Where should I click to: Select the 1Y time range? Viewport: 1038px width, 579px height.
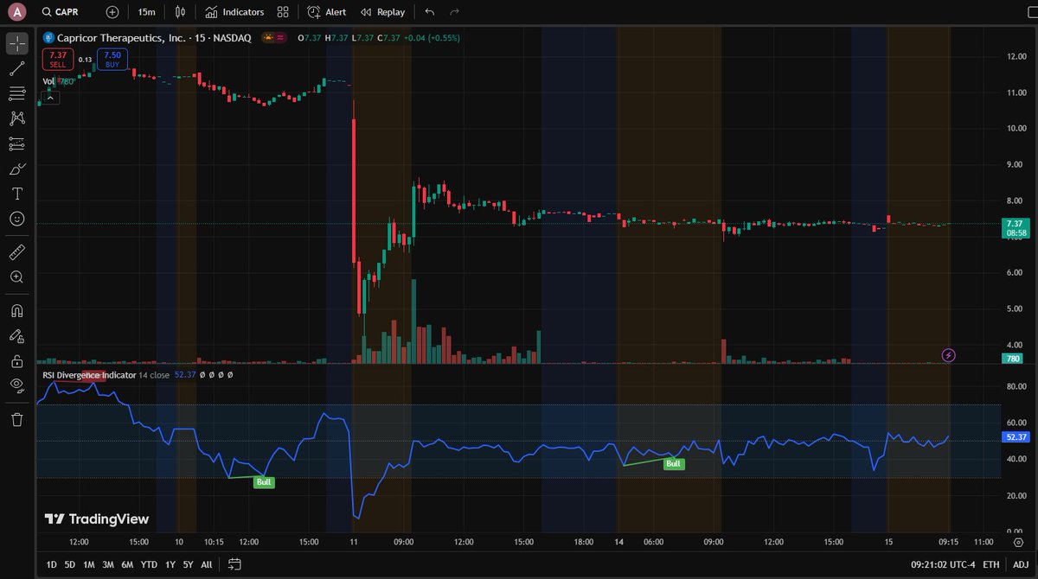tap(170, 564)
